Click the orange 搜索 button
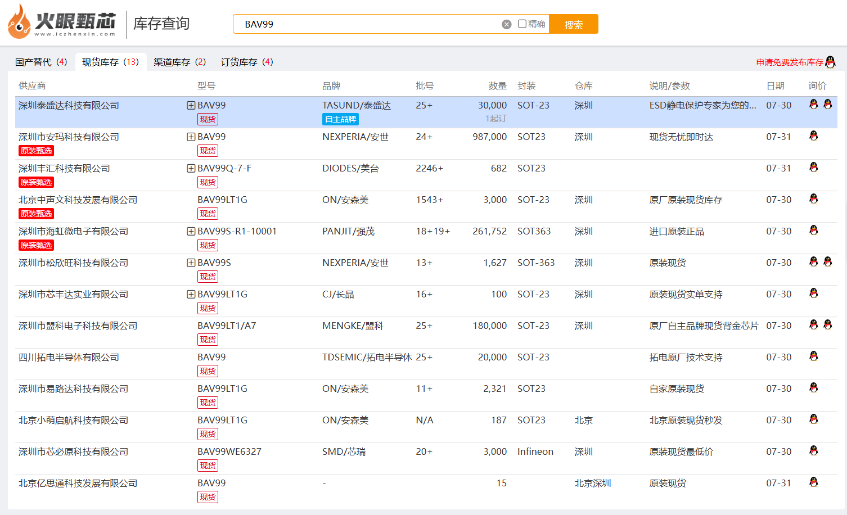Screen dimensions: 847x515 coord(573,24)
